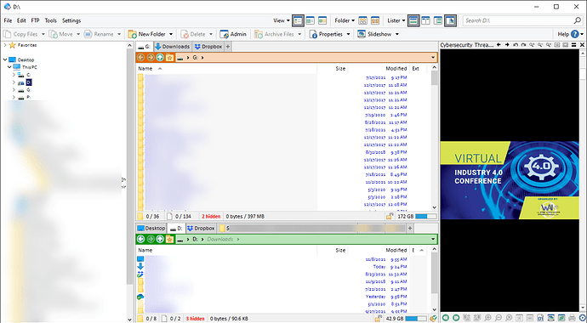Open the File menu
The height and width of the screenshot is (323, 587).
point(8,20)
